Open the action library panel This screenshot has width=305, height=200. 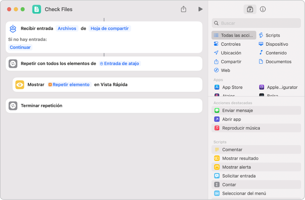click(x=250, y=9)
